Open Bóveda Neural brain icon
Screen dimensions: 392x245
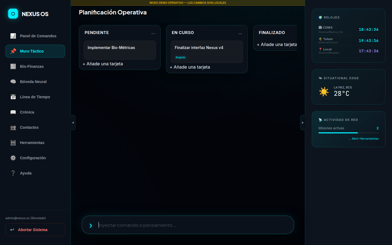click(13, 82)
